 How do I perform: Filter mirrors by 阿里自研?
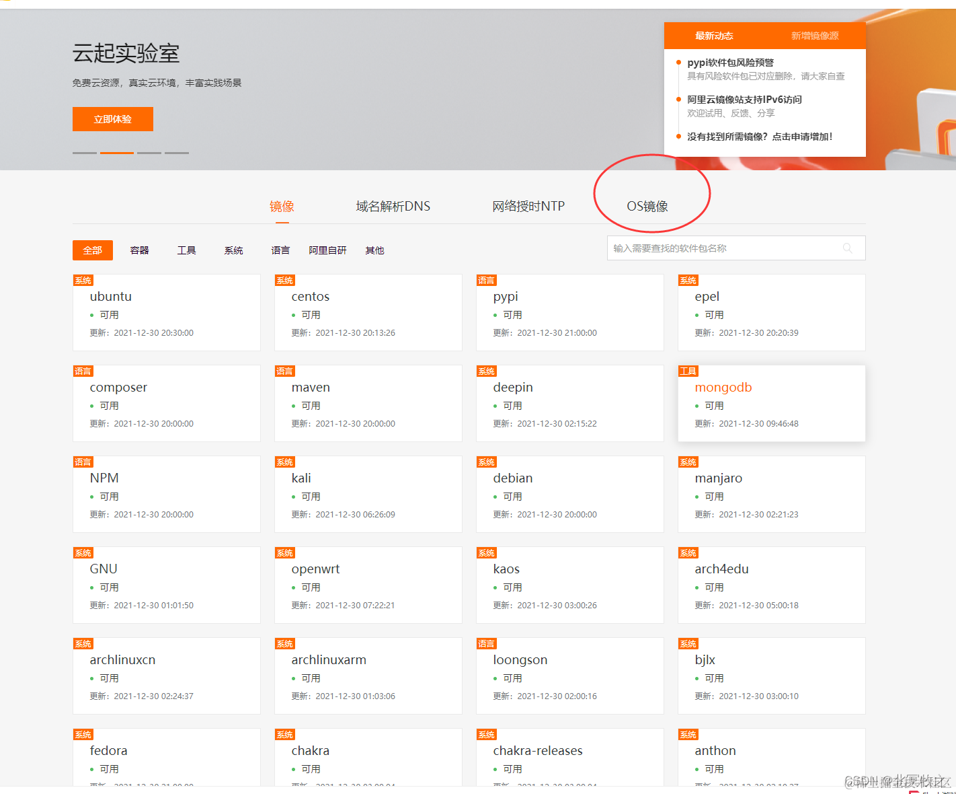tap(327, 250)
